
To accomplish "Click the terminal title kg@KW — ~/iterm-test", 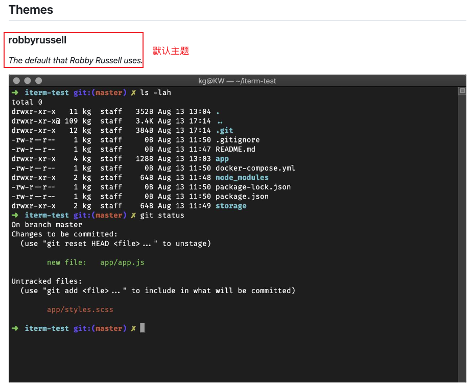I will click(x=237, y=81).
